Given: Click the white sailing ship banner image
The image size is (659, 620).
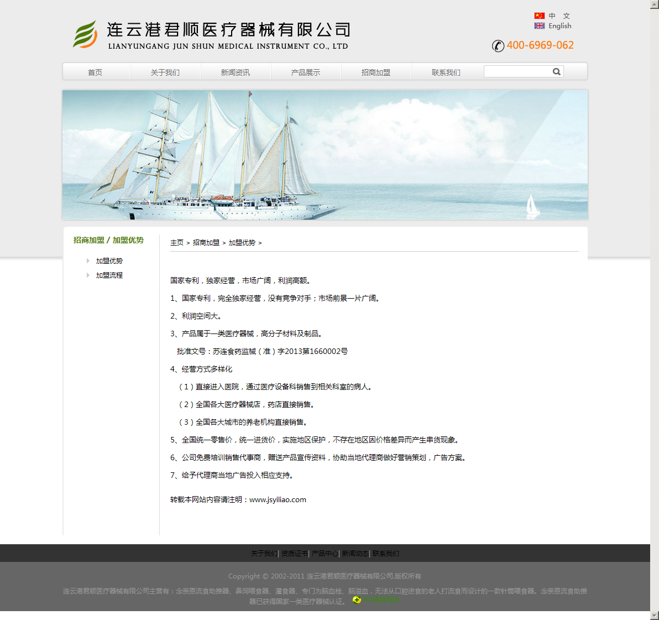Looking at the screenshot, I should tap(325, 155).
